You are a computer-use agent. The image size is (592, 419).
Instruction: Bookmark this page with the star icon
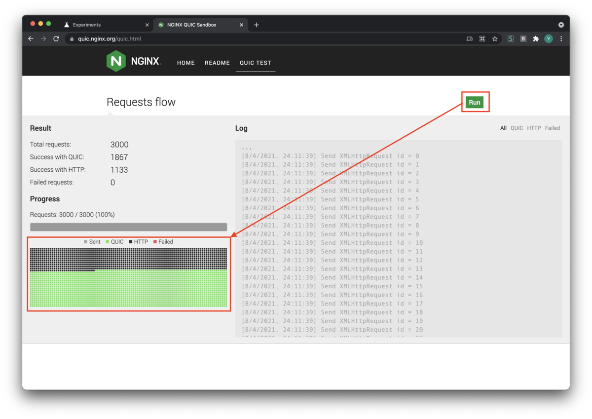495,38
